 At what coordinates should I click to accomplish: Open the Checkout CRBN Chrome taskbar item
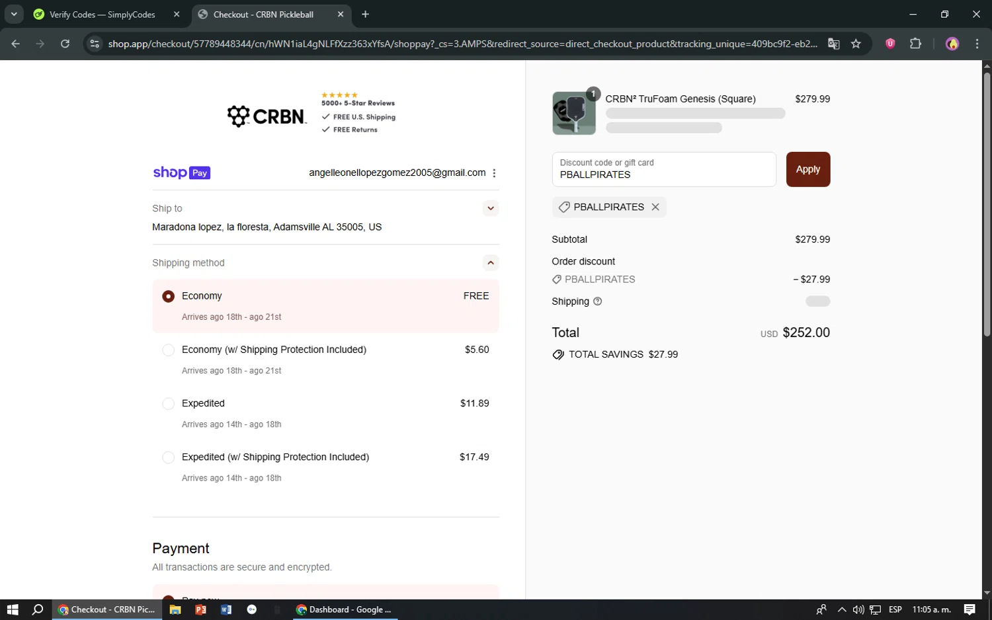pos(106,609)
